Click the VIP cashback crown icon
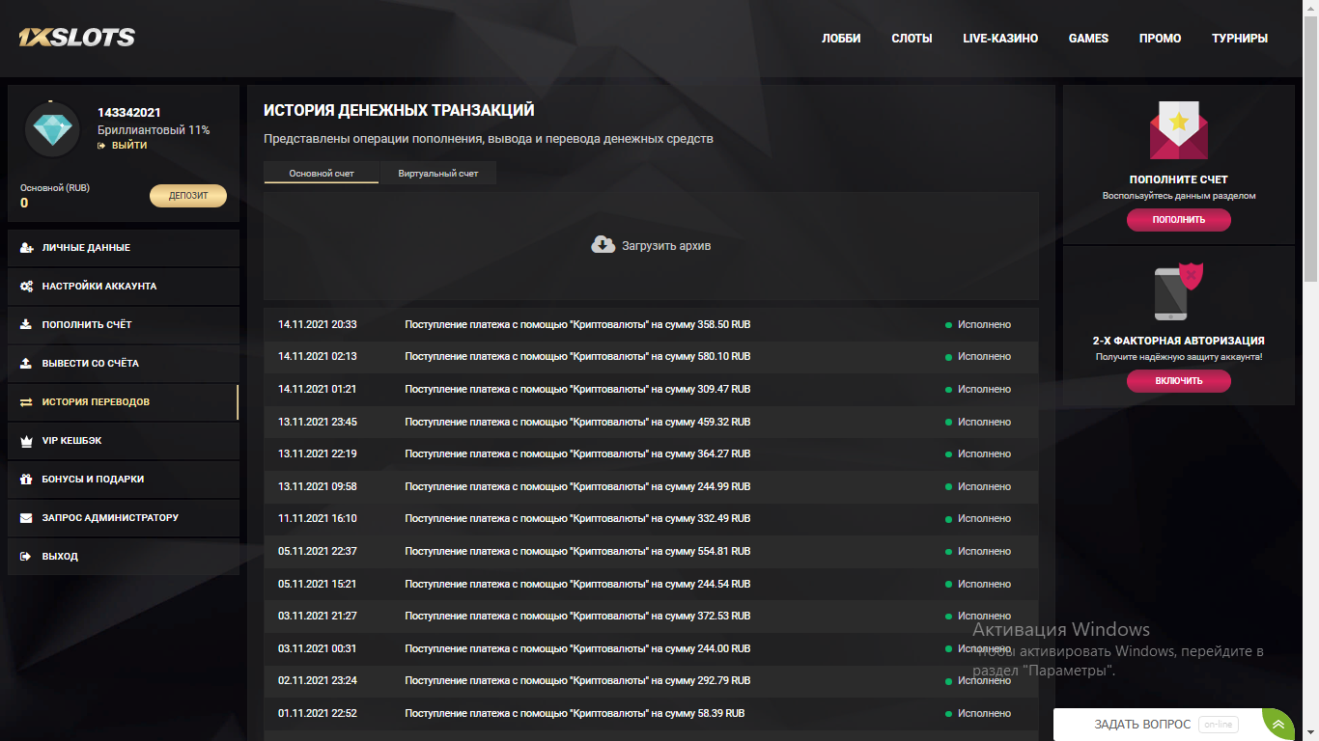This screenshot has height=741, width=1319. coord(26,441)
